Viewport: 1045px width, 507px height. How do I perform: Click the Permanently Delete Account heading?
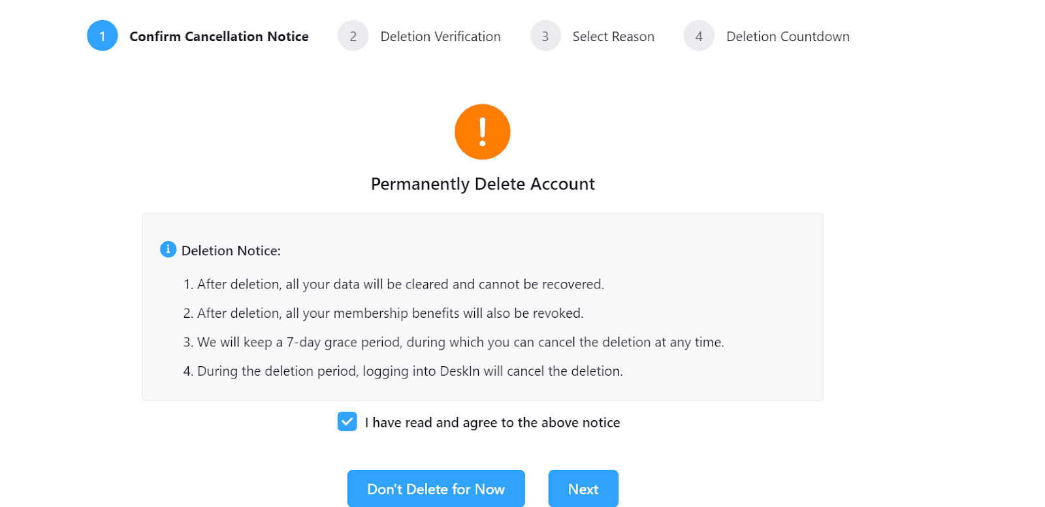(x=483, y=184)
